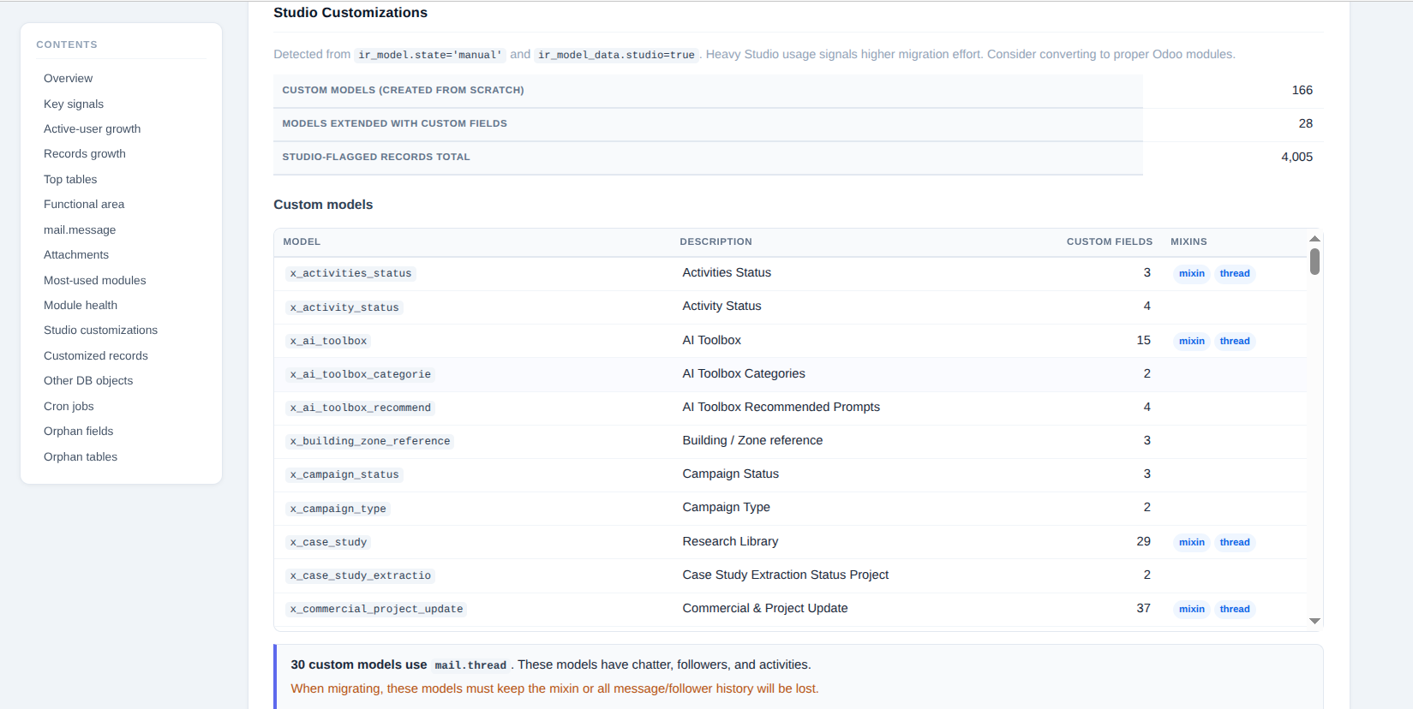The image size is (1413, 709).
Task: Go to Customized records section
Action: [96, 355]
